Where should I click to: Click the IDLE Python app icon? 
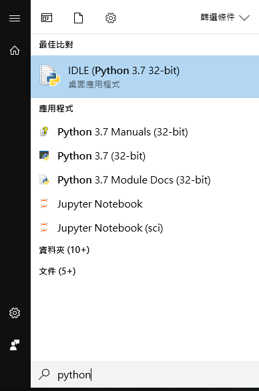(x=49, y=75)
